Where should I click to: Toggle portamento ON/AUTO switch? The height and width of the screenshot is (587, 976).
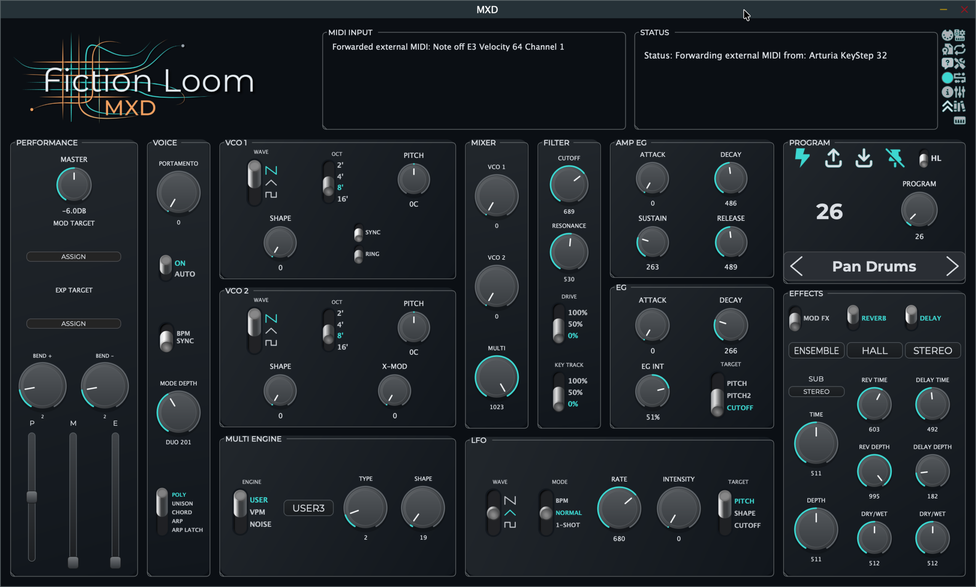pos(166,268)
